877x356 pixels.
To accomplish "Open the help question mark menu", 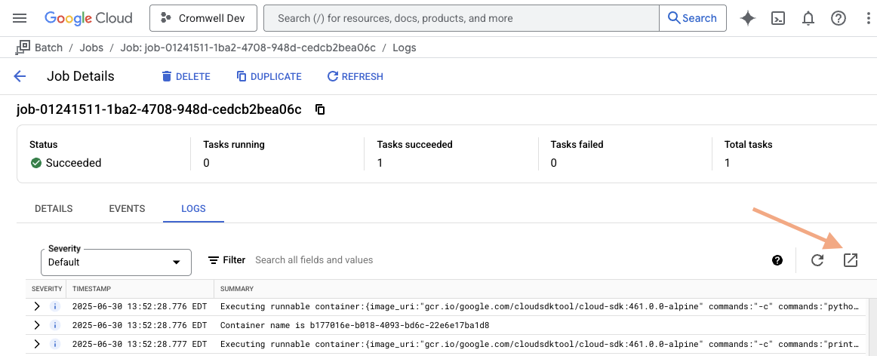I will pos(839,18).
